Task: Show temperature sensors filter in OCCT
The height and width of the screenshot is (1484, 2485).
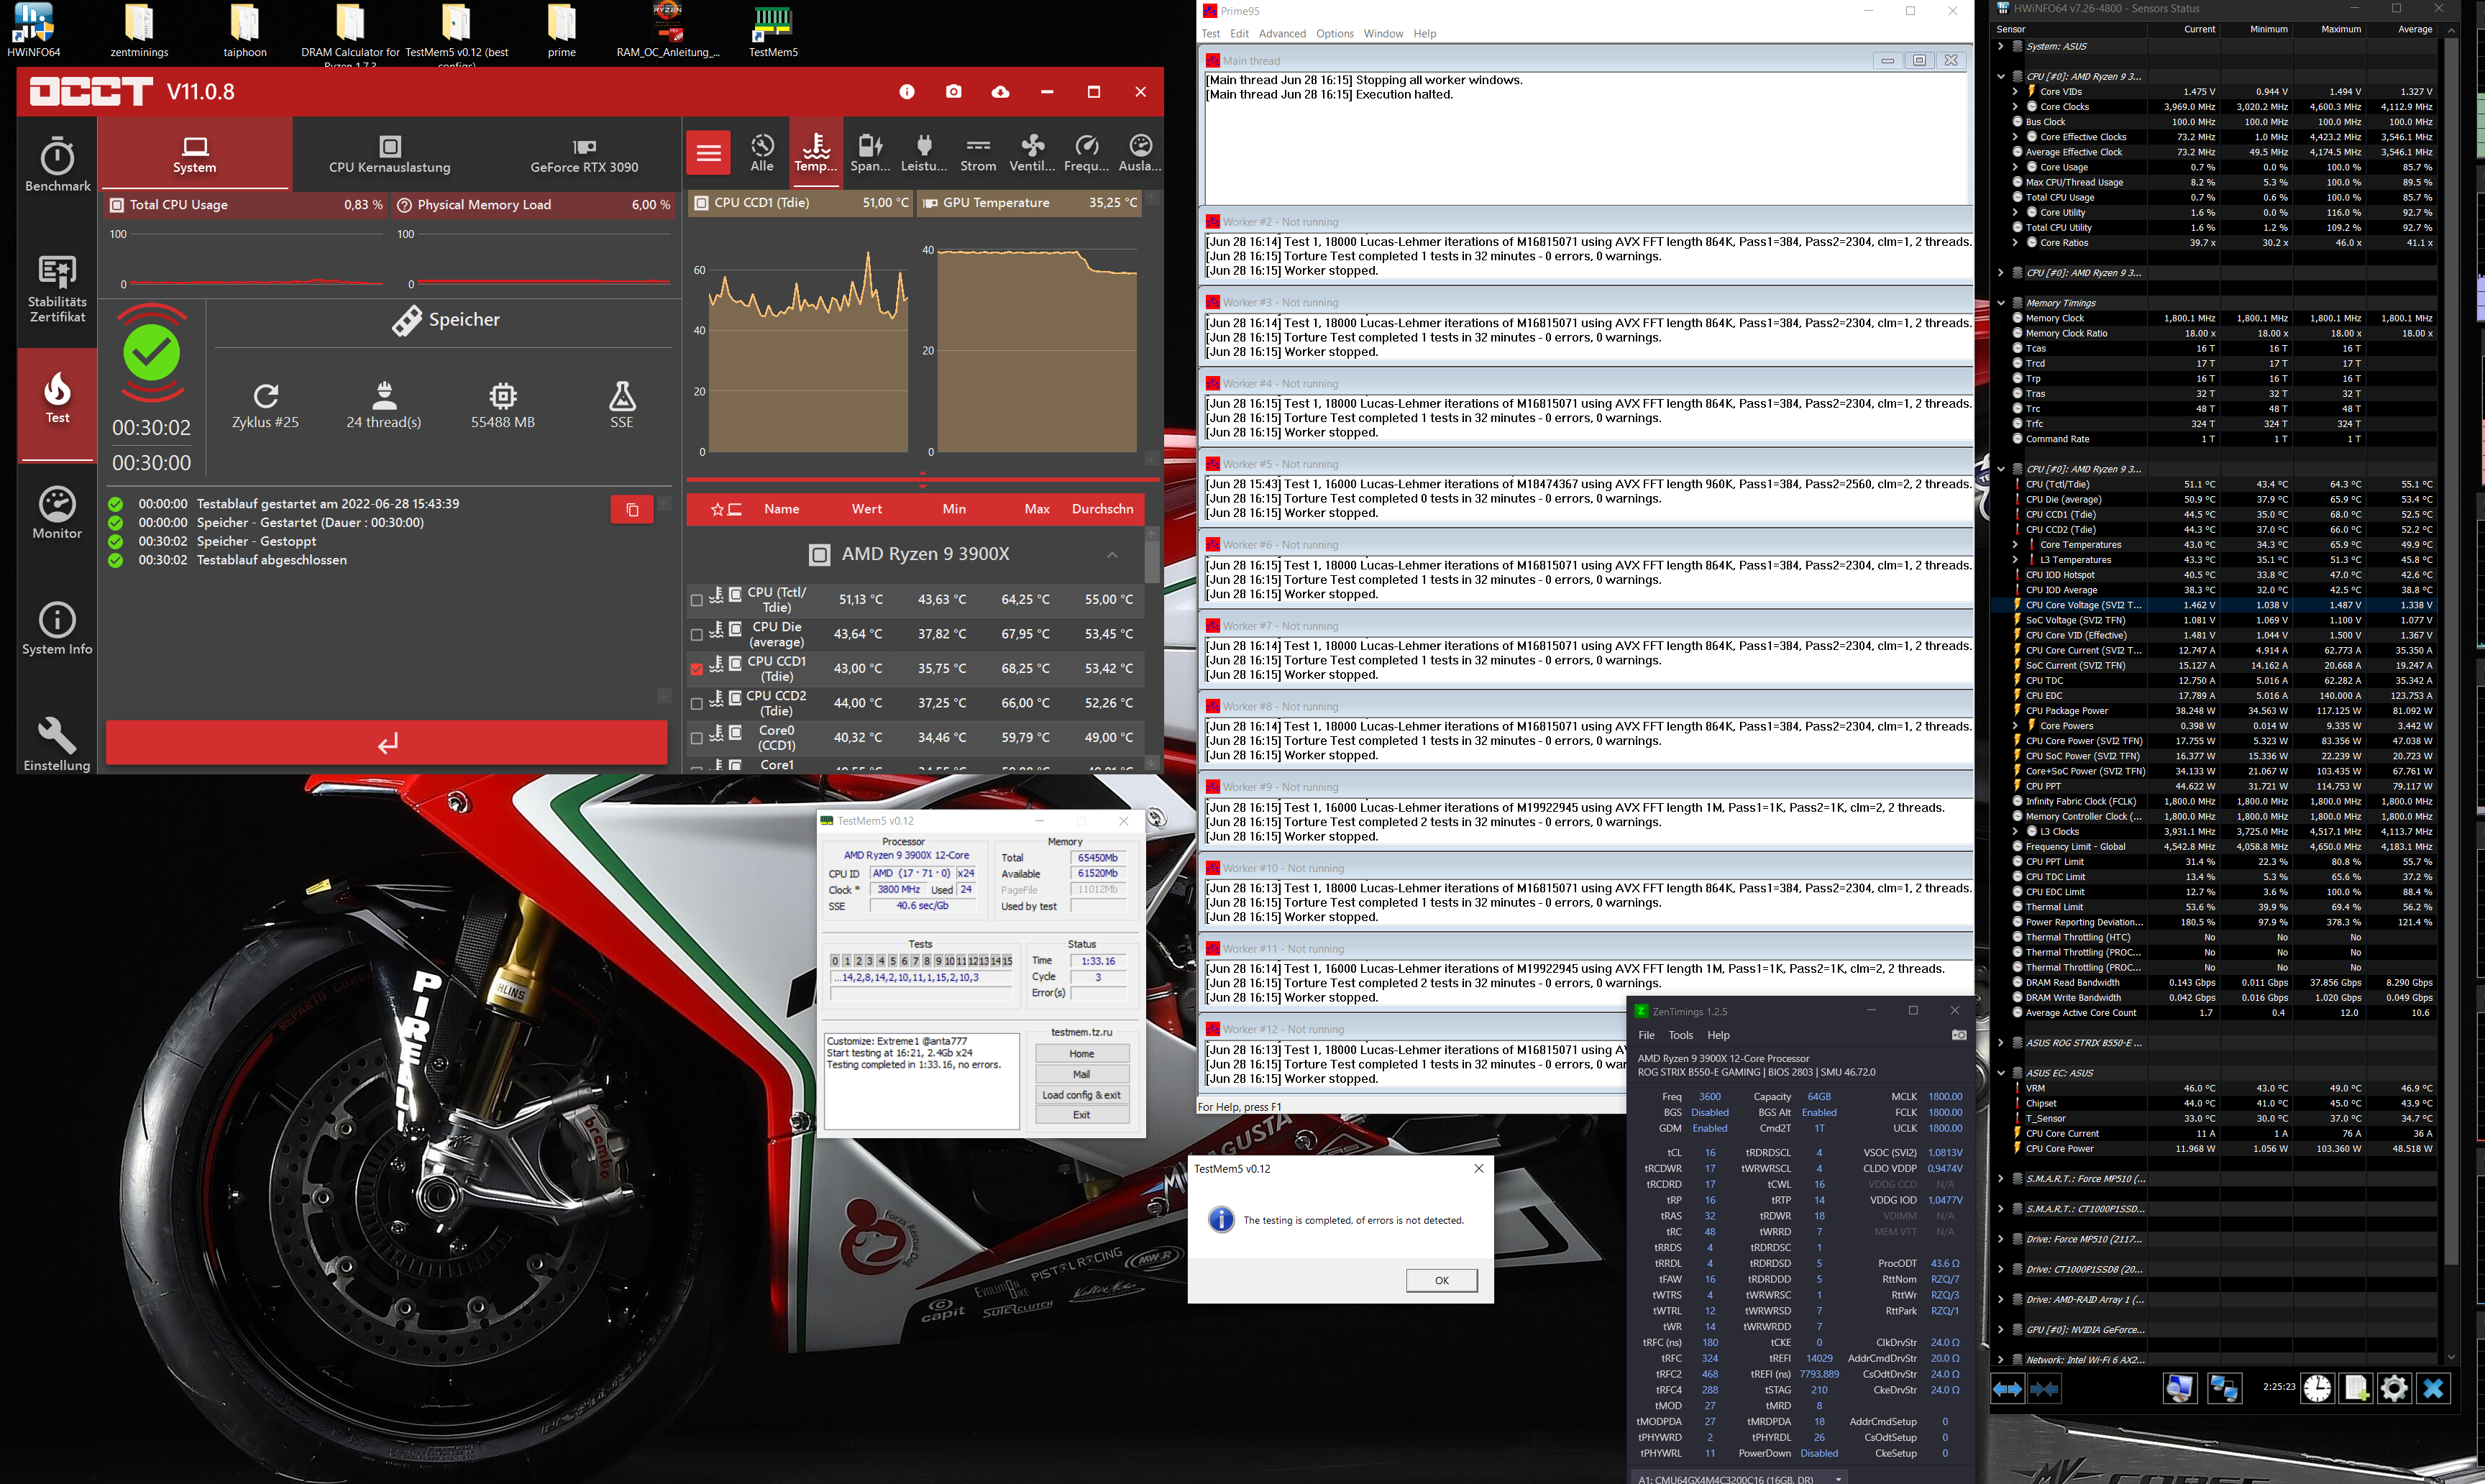Action: 816,153
